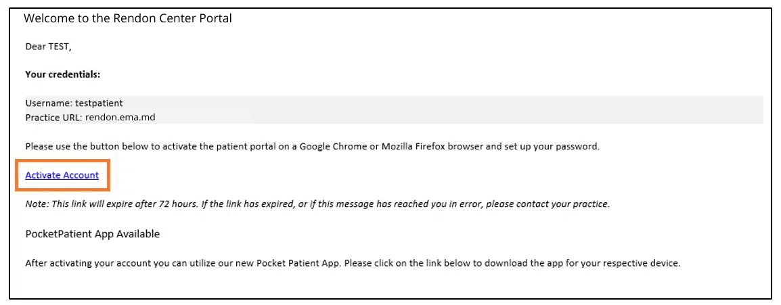The height and width of the screenshot is (305, 781).
Task: Click the Username label in credentials box
Action: (x=49, y=103)
